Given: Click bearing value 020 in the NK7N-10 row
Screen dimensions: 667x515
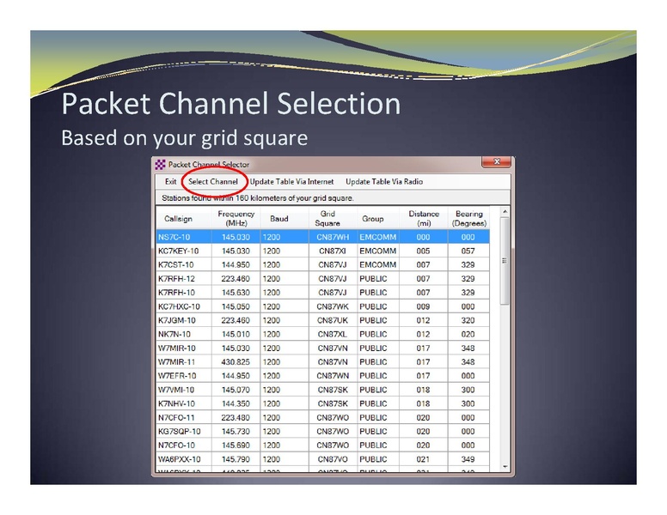Looking at the screenshot, I should (468, 335).
